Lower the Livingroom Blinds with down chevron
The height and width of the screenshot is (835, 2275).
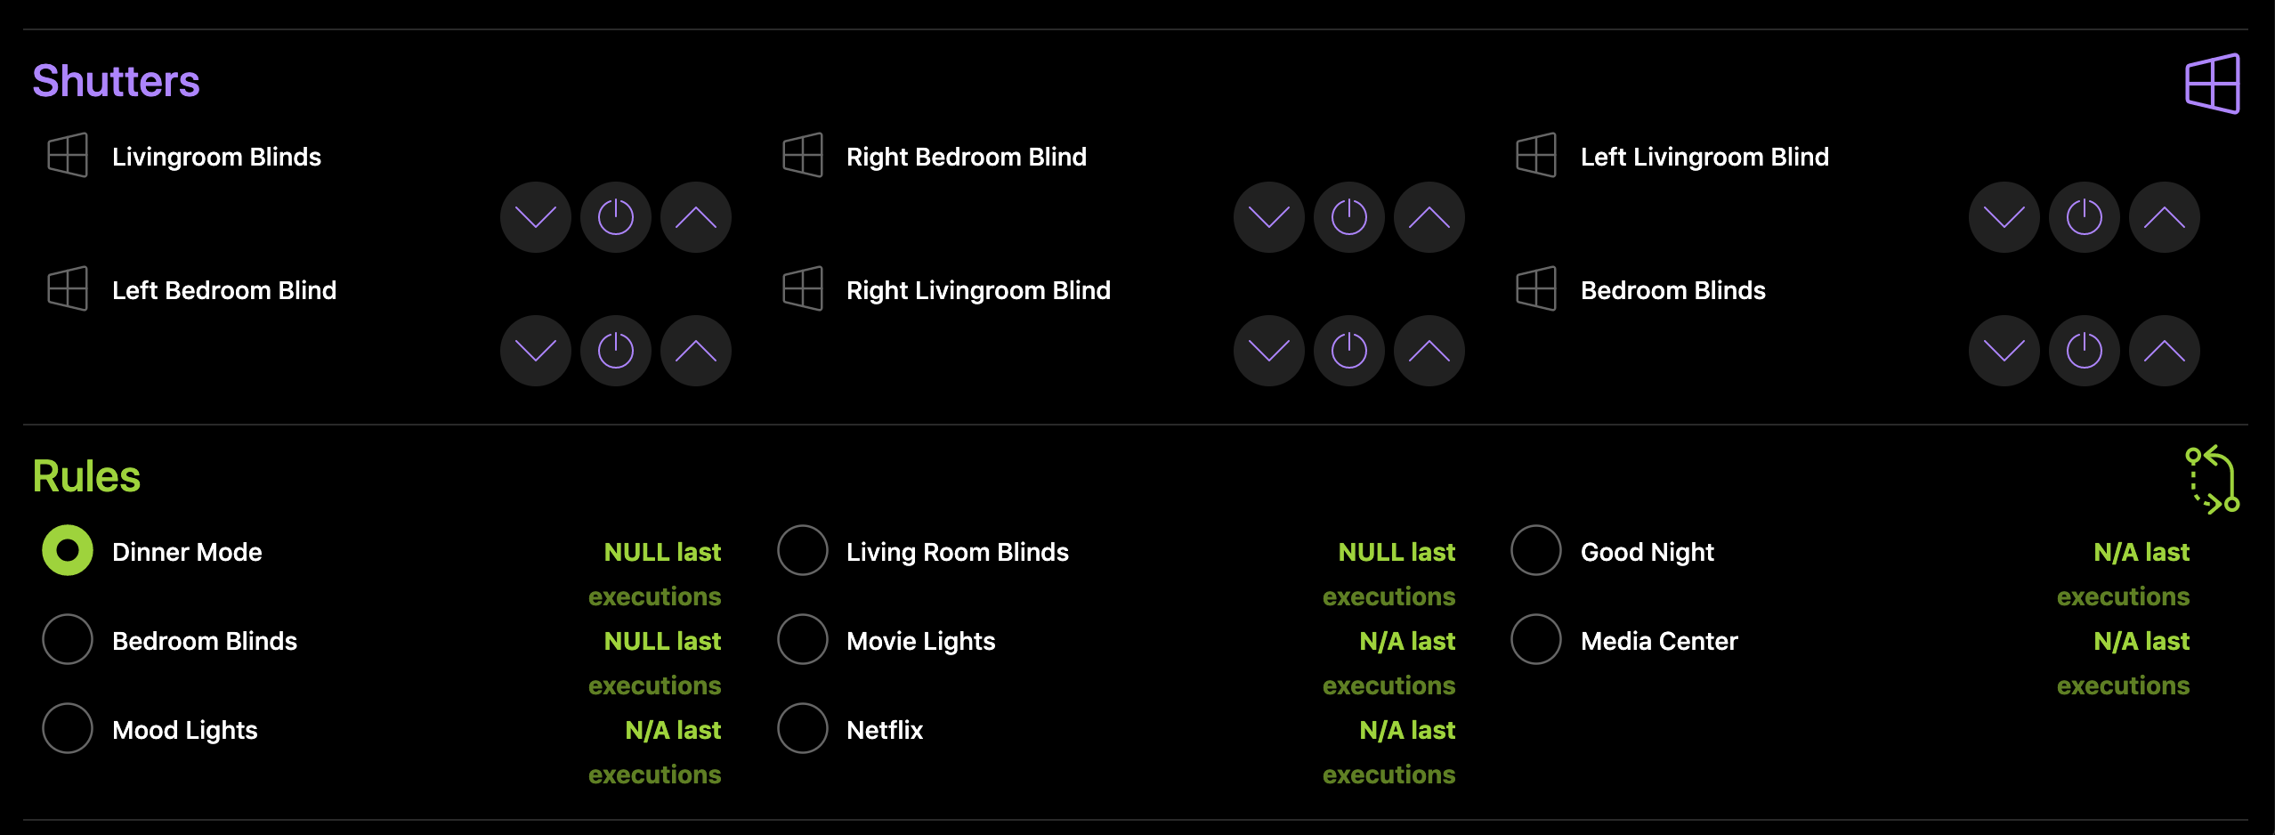(x=535, y=217)
